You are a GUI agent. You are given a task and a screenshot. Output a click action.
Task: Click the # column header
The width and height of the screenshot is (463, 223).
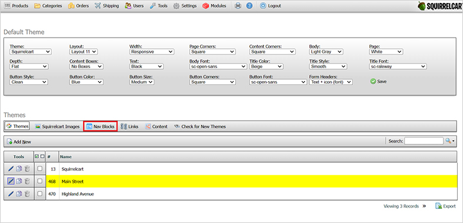[x=52, y=157]
